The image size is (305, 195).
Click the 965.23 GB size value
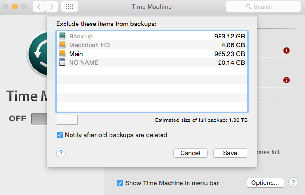coord(229,54)
